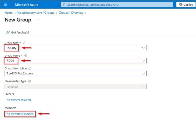Click the Copilot button
The width and height of the screenshot is (196, 122).
[186, 5]
